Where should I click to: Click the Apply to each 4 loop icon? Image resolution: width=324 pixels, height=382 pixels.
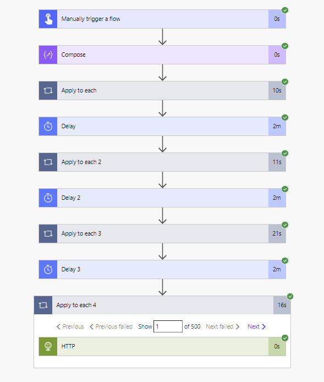[x=43, y=305]
